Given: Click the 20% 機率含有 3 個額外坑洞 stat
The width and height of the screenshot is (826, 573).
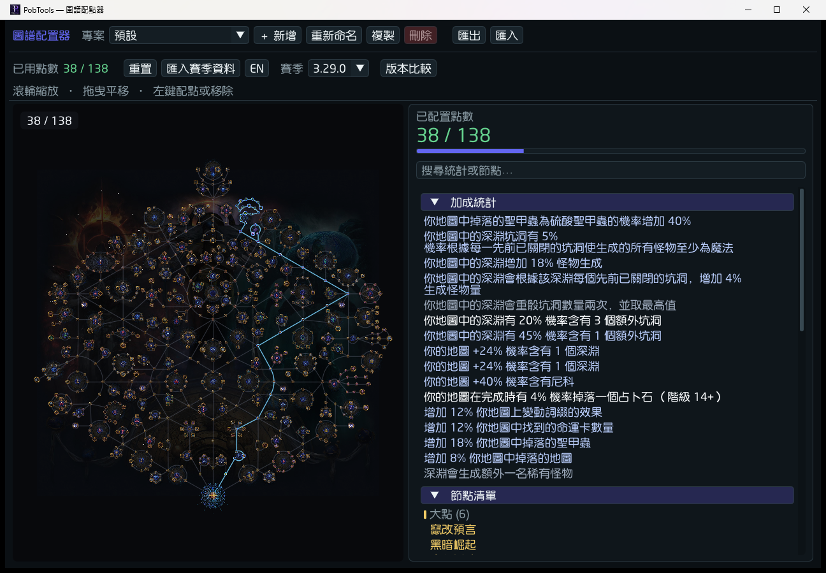Looking at the screenshot, I should pyautogui.click(x=542, y=321).
